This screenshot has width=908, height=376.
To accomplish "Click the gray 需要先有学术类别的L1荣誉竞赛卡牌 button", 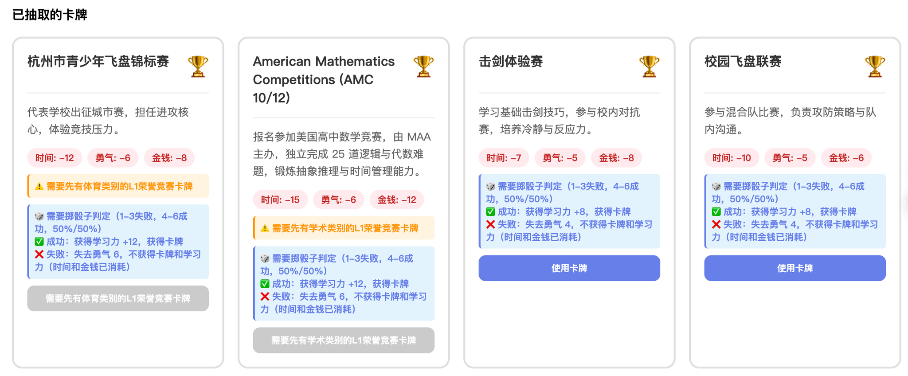I will 344,341.
